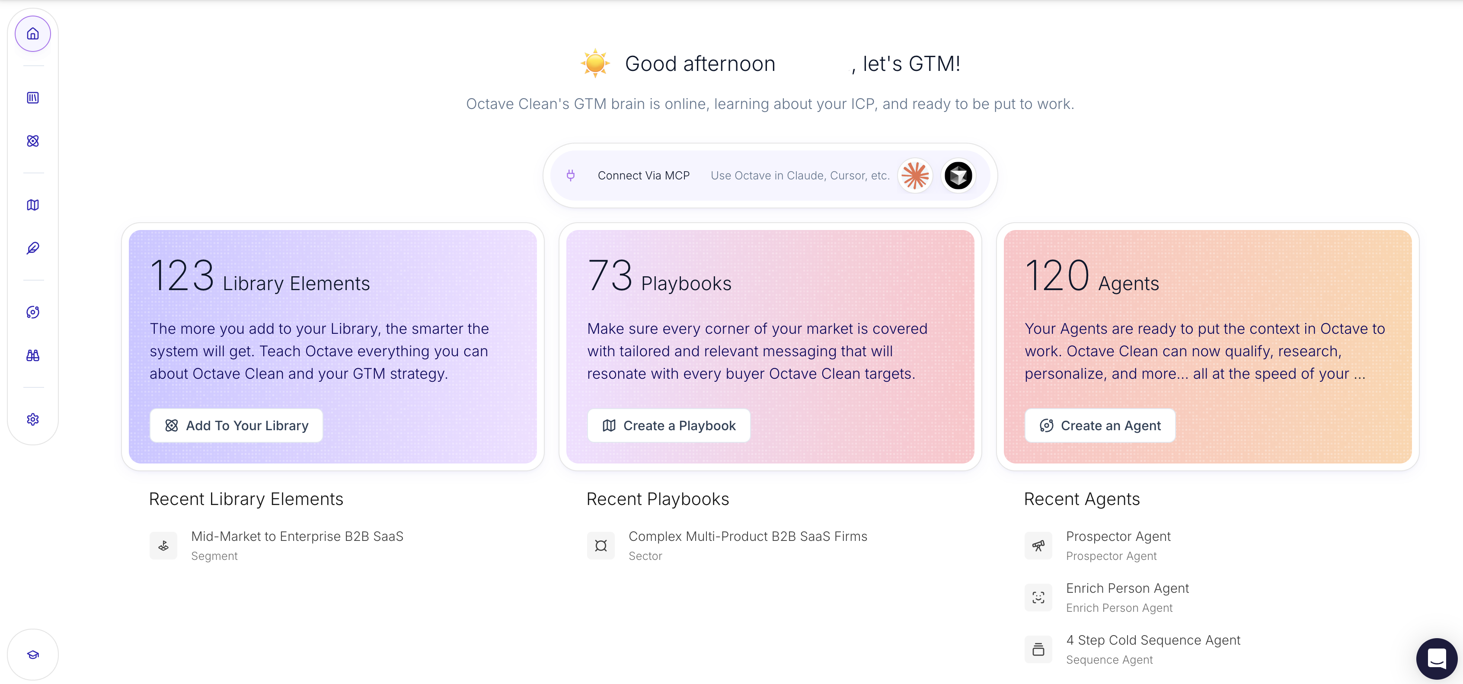The height and width of the screenshot is (684, 1463).
Task: Click the Recent Library Elements heading
Action: pos(246,499)
